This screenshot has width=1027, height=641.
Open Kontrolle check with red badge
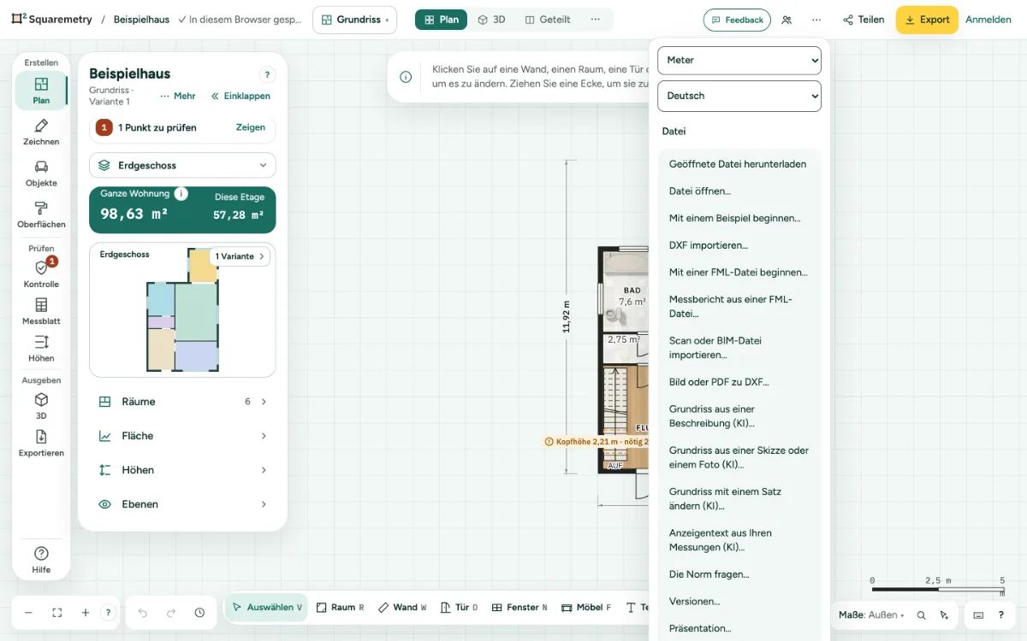tap(41, 274)
